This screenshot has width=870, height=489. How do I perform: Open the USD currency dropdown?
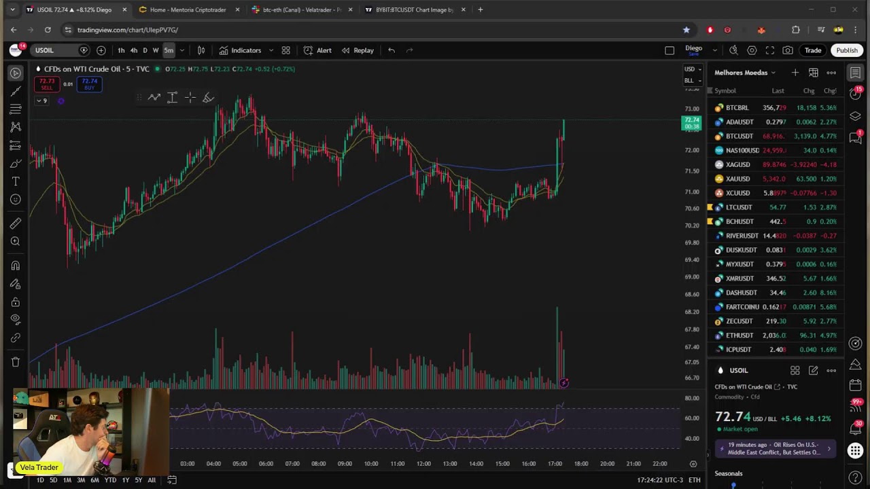pos(693,69)
